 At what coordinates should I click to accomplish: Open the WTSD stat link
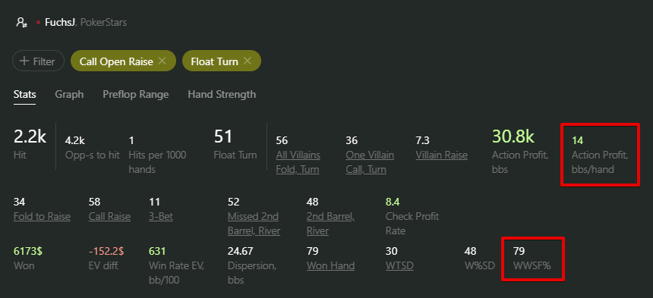tap(400, 265)
